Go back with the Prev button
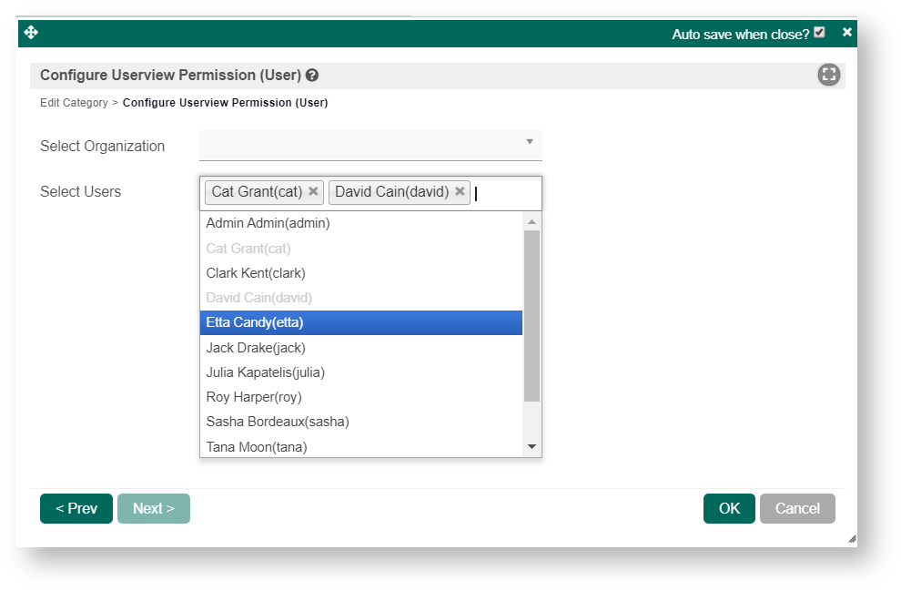This screenshot has height=591, width=901. pyautogui.click(x=76, y=508)
